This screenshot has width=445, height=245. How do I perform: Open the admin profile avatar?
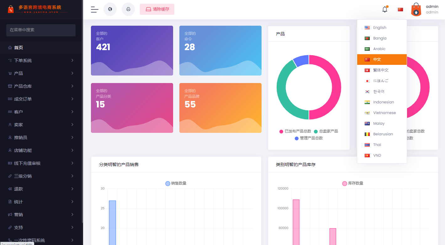(x=416, y=9)
